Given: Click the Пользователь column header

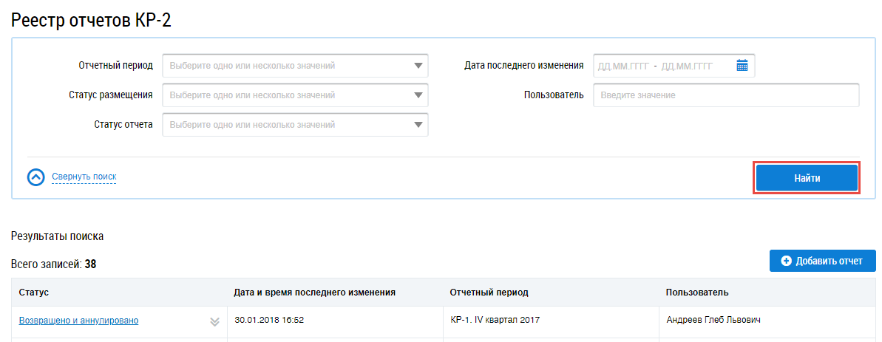Looking at the screenshot, I should coord(698,293).
